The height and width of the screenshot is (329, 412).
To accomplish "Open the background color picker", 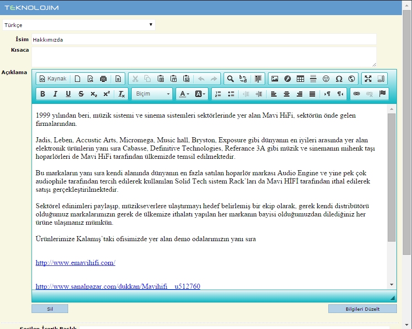I will (x=200, y=94).
